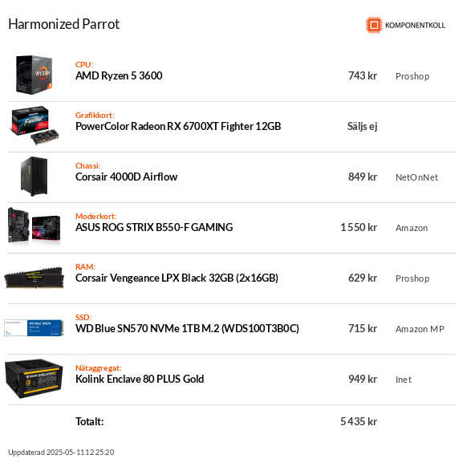This screenshot has height=463, width=463.
Task: Select the Corsair 4000D Airflow case image
Action: (35, 177)
